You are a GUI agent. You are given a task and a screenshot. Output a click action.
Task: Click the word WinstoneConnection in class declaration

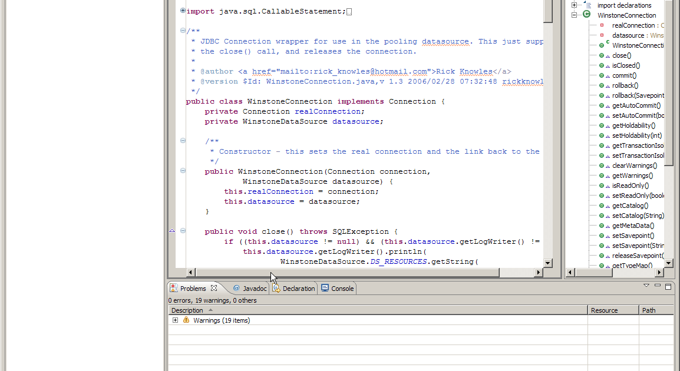pos(290,101)
